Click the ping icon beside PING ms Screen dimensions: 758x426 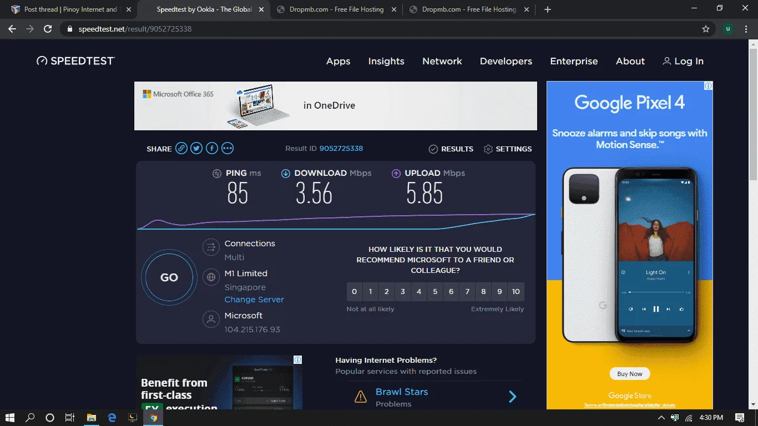pos(217,174)
